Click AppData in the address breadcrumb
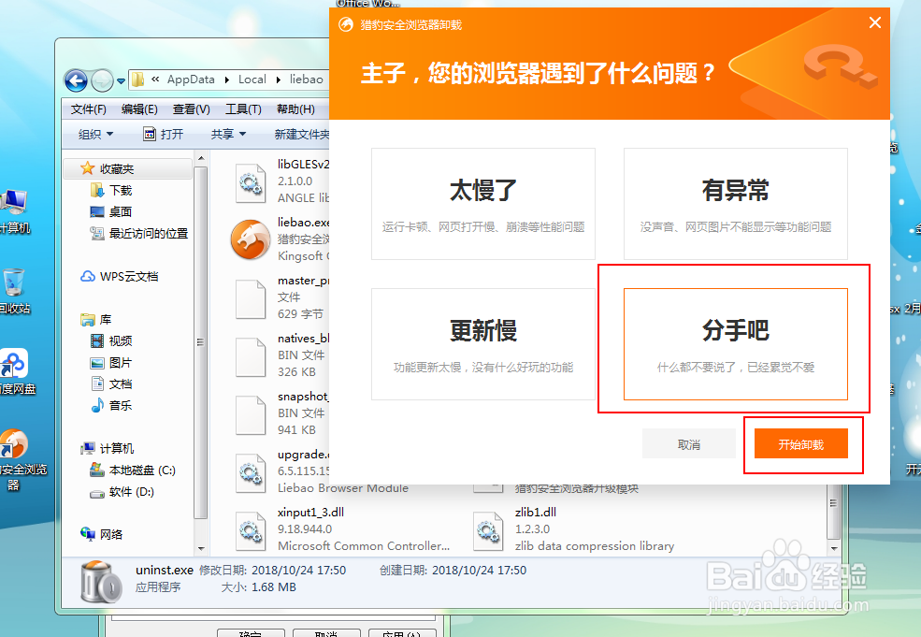This screenshot has height=637, width=921. pos(191,80)
